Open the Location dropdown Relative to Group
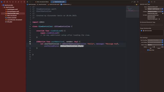 155,11
